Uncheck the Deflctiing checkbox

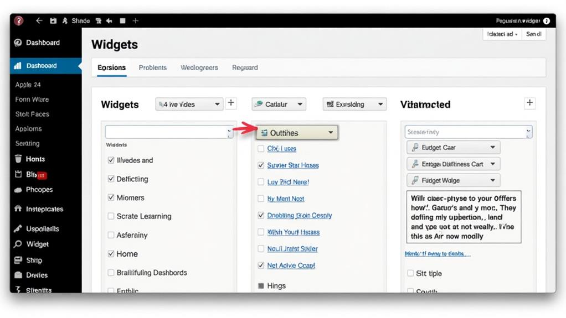pyautogui.click(x=111, y=179)
